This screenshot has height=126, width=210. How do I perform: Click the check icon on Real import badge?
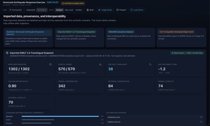point(173,53)
